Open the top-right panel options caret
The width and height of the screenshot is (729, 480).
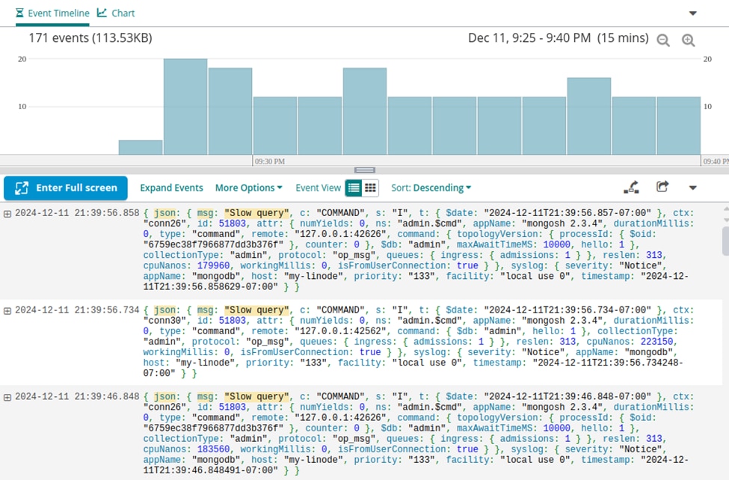point(692,13)
